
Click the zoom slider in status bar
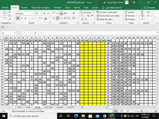pyautogui.click(x=142, y=111)
